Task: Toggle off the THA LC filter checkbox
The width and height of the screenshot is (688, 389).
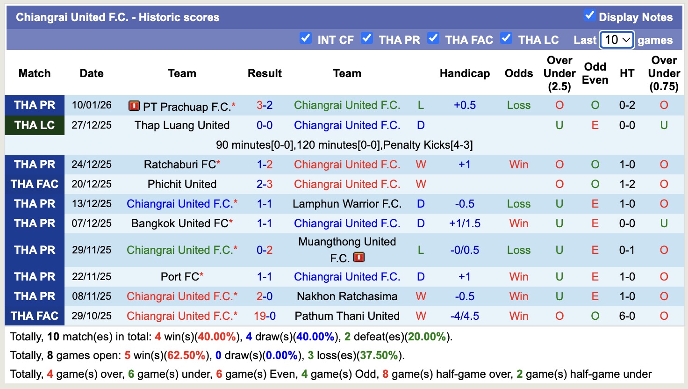Action: click(x=506, y=38)
